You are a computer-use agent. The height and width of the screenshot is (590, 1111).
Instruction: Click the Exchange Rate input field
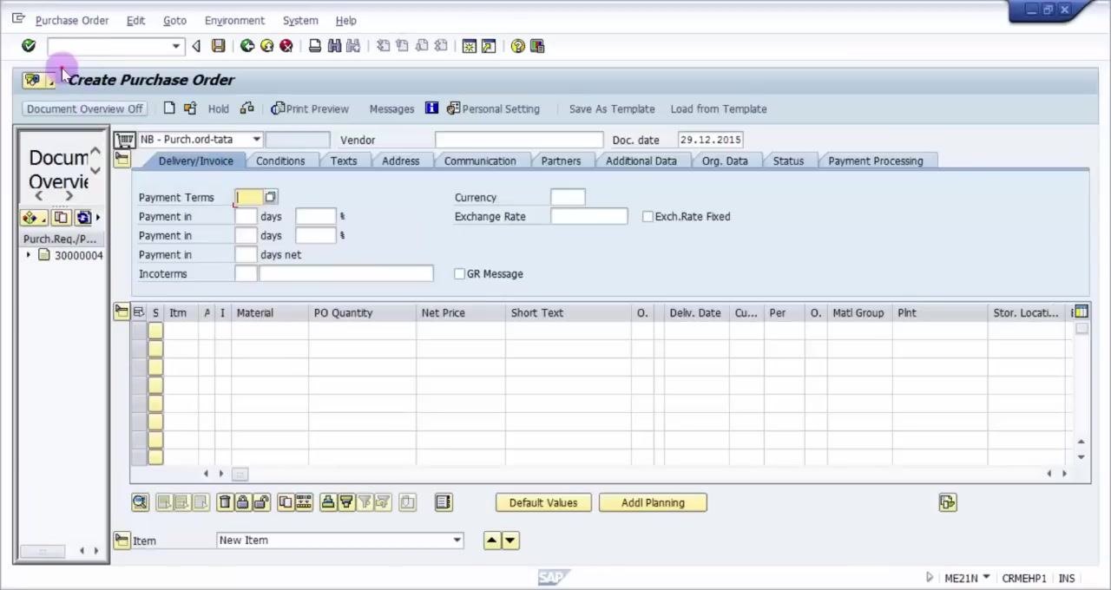click(x=589, y=216)
